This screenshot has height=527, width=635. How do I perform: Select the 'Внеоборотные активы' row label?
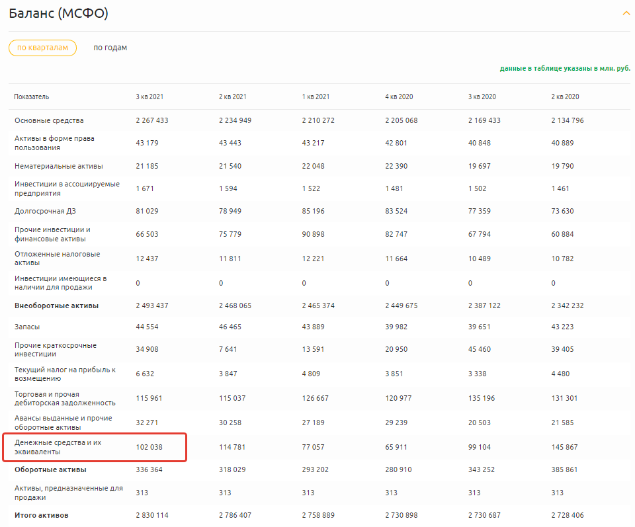click(56, 305)
